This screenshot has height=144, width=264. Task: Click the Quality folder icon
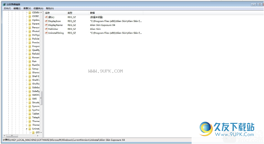point(30,50)
